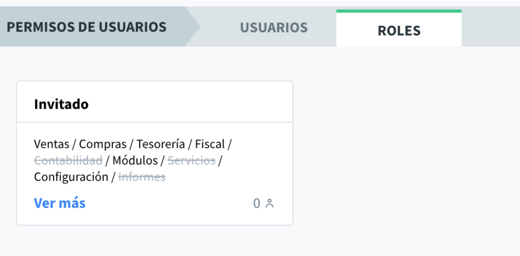Click the Invitado role title
This screenshot has height=256, width=520.
click(x=61, y=104)
